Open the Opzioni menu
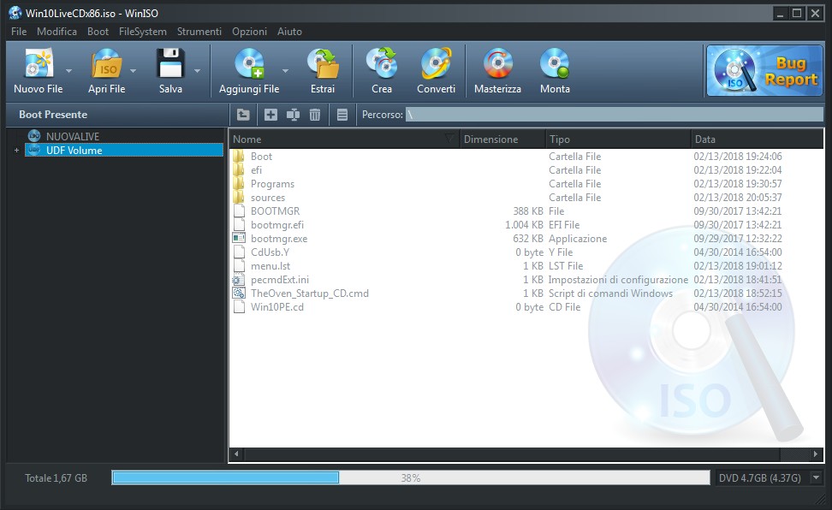Image resolution: width=832 pixels, height=510 pixels. [249, 32]
